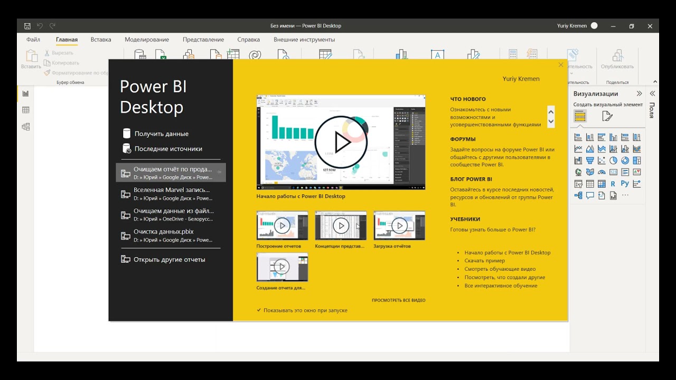Select the treemap visual
This screenshot has width=676, height=380.
click(637, 160)
